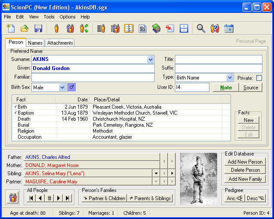Click the blue filing cabinet toolbar icon
Viewport: 274px width, 219px height.
[184, 28]
